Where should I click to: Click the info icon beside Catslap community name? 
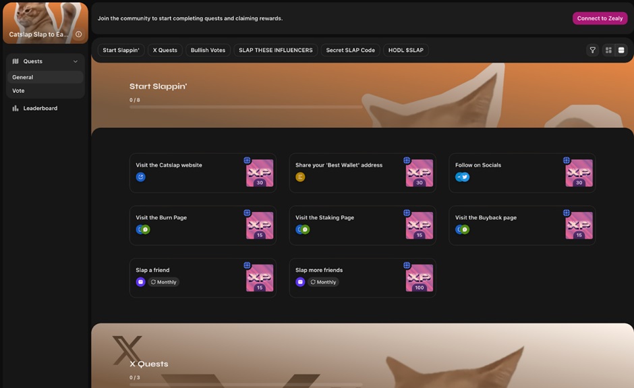click(79, 34)
